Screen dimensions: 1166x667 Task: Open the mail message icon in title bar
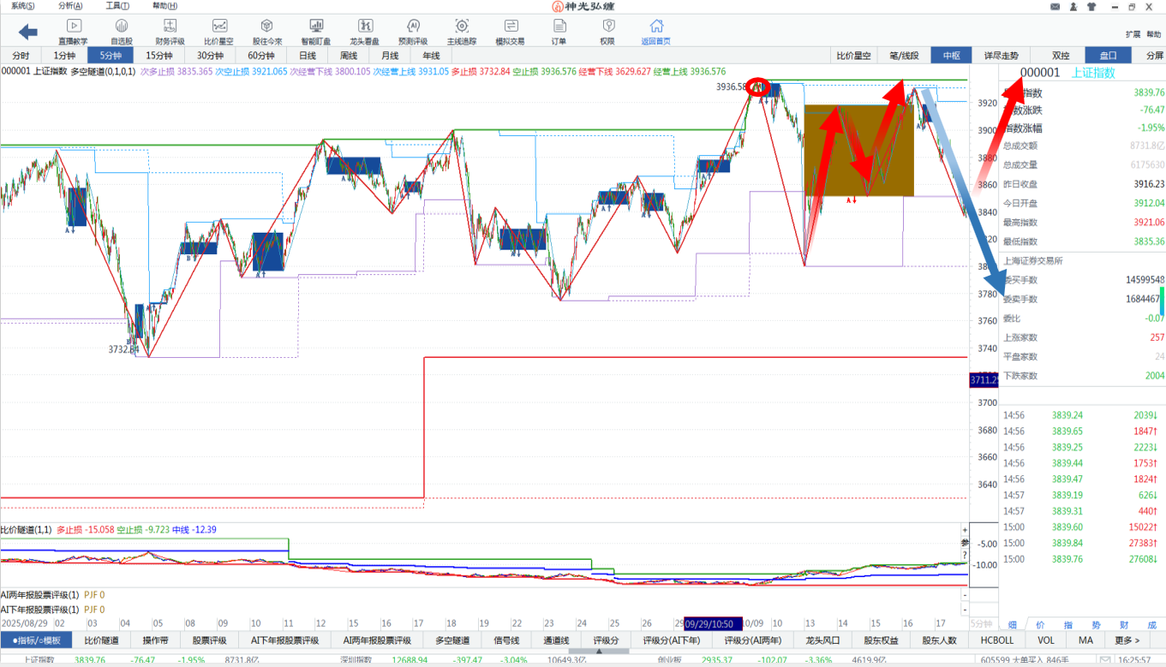tap(1054, 7)
